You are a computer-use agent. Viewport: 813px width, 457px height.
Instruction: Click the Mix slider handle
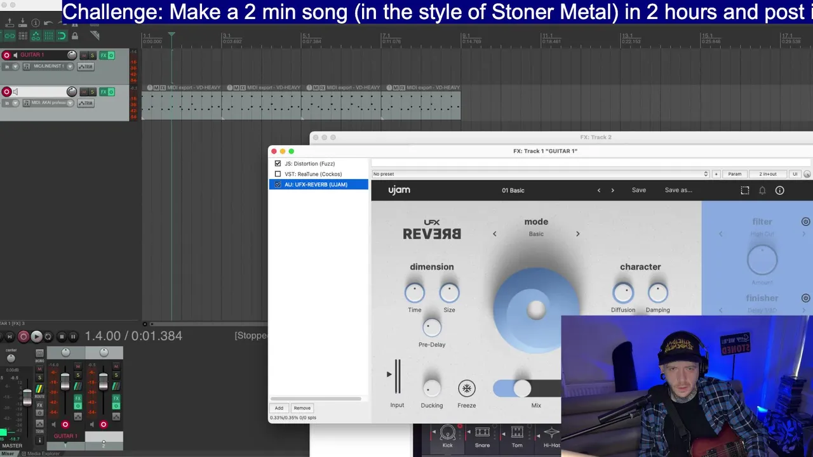(522, 388)
